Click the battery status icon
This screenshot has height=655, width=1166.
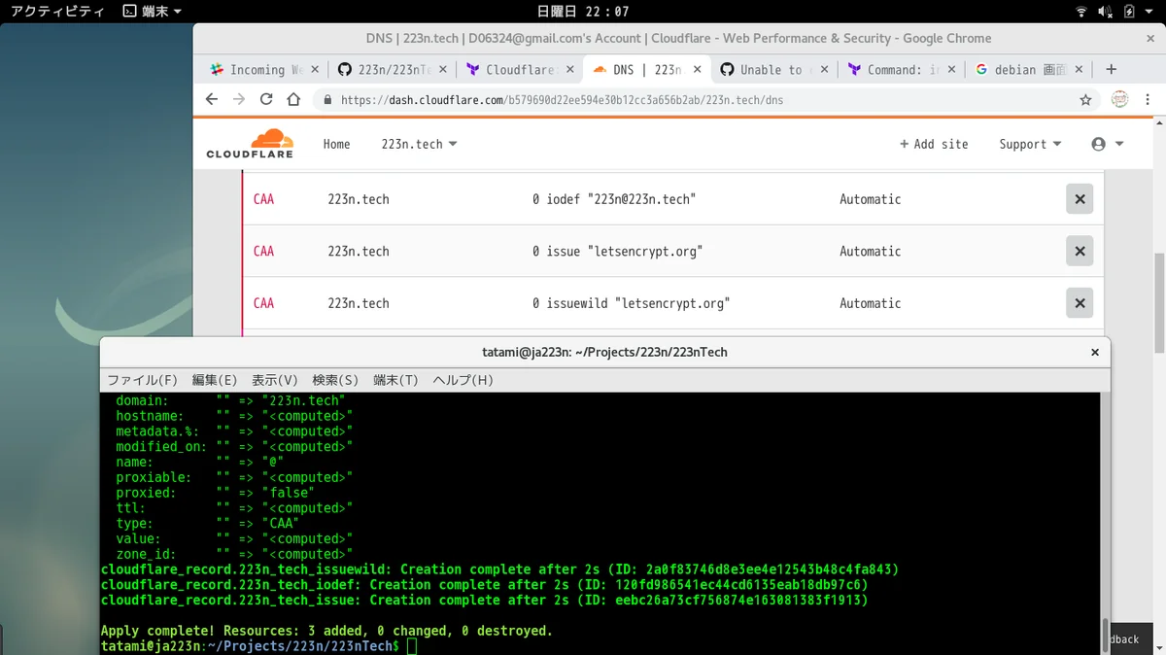(1129, 12)
